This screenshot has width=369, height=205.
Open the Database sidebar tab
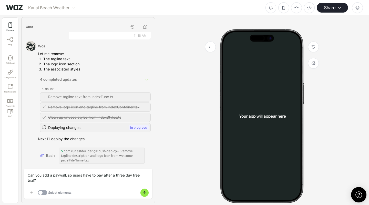10,59
